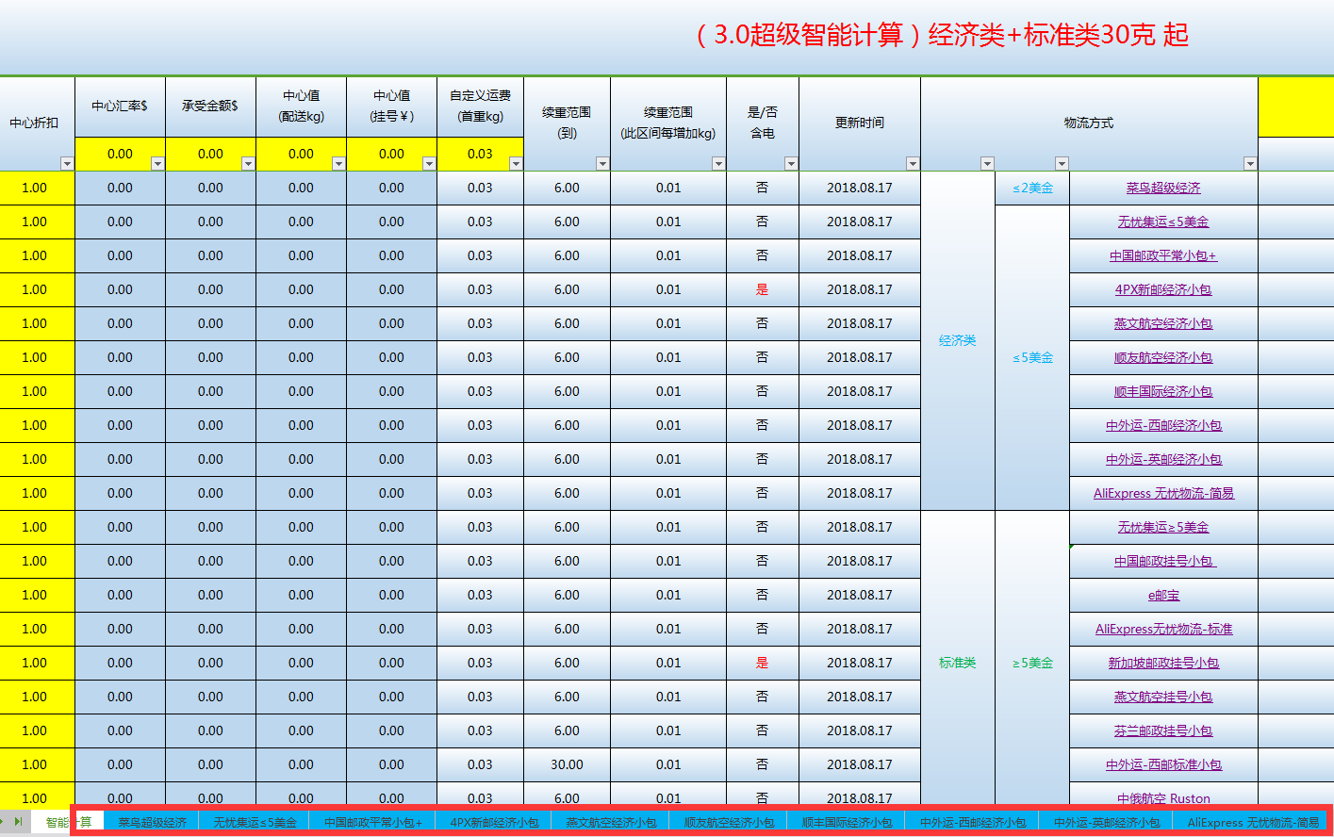
Task: Select the red title 3.0超级智能计算 heading
Action: pos(943,35)
